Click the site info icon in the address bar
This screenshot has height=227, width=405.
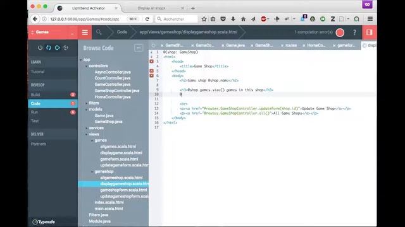click(44, 19)
